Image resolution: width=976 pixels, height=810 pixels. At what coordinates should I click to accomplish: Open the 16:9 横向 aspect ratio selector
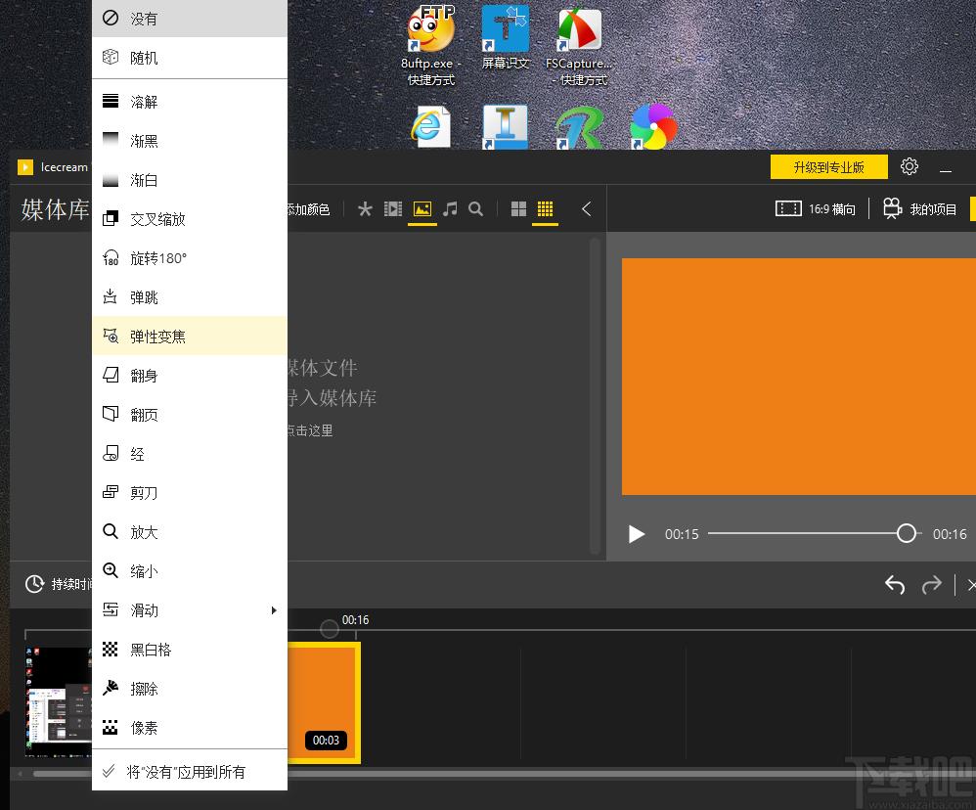(816, 209)
